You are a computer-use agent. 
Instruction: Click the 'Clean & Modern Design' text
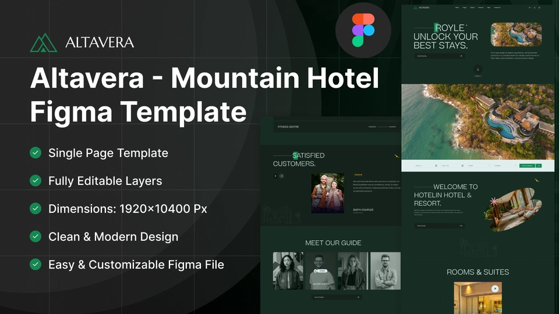point(114,237)
